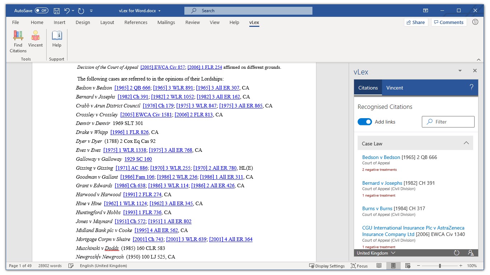Open CGU International Insurance citation result
Image resolution: width=490 pixels, height=275 pixels.
(x=413, y=231)
